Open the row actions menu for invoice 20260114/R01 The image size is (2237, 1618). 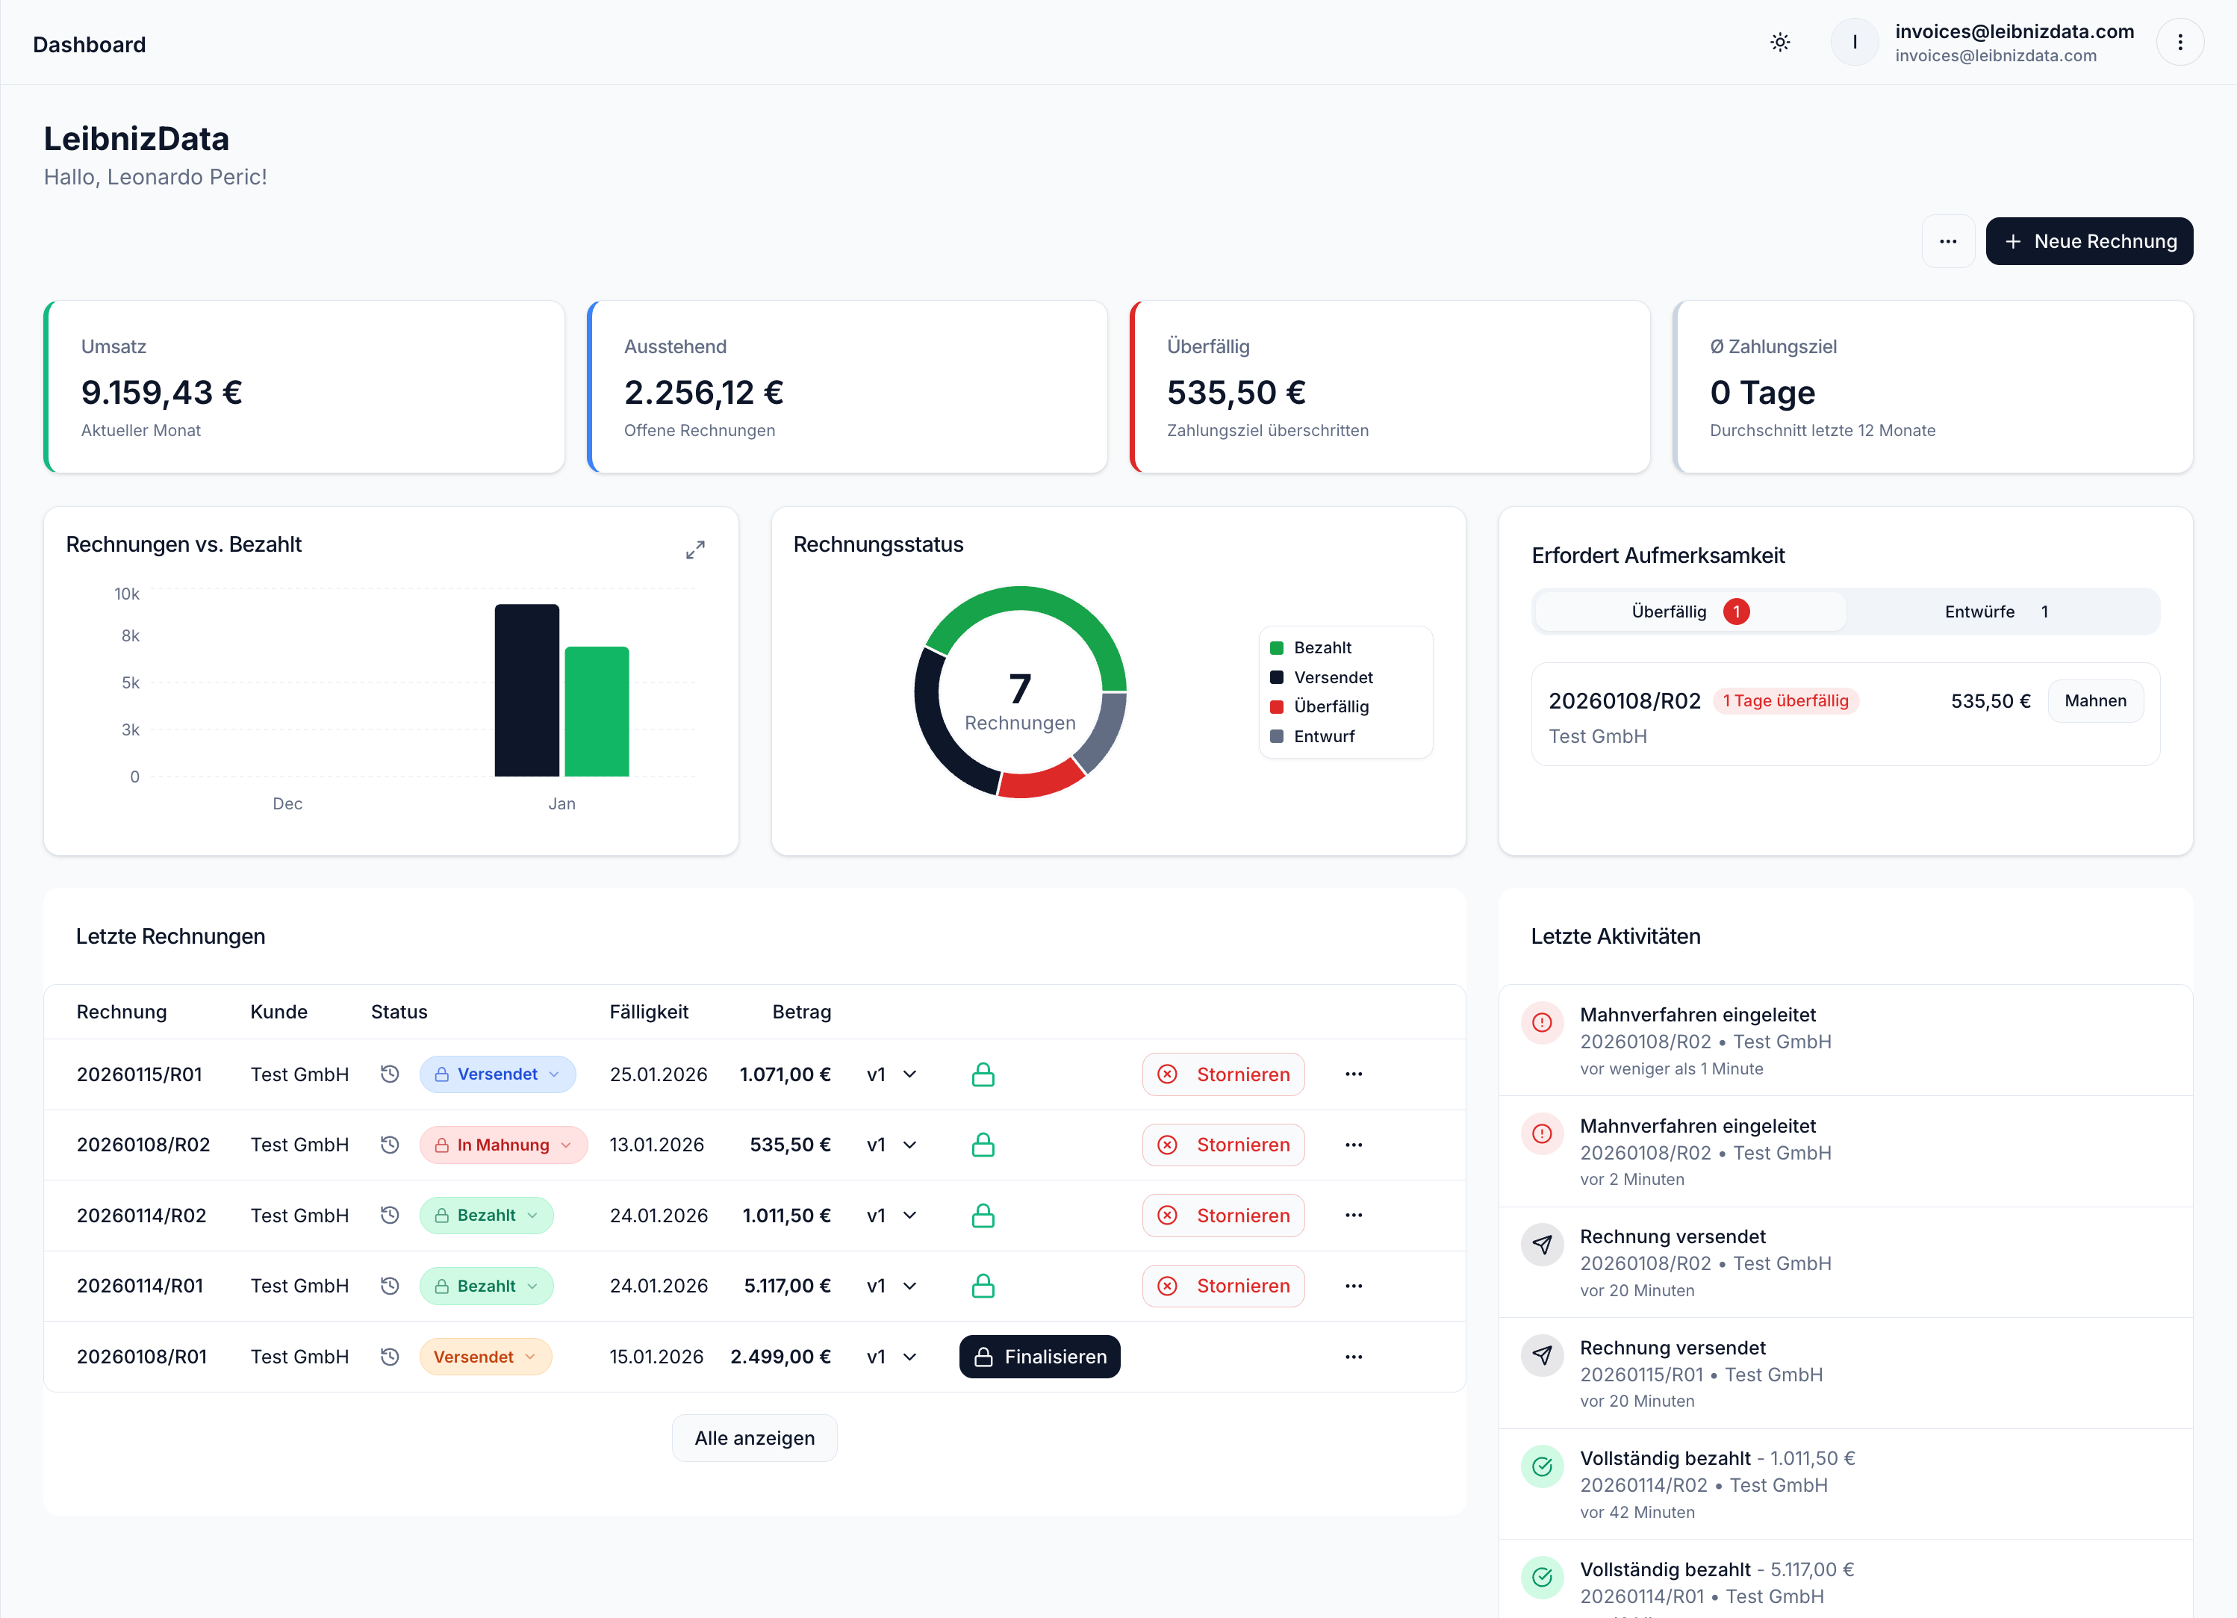[1354, 1286]
